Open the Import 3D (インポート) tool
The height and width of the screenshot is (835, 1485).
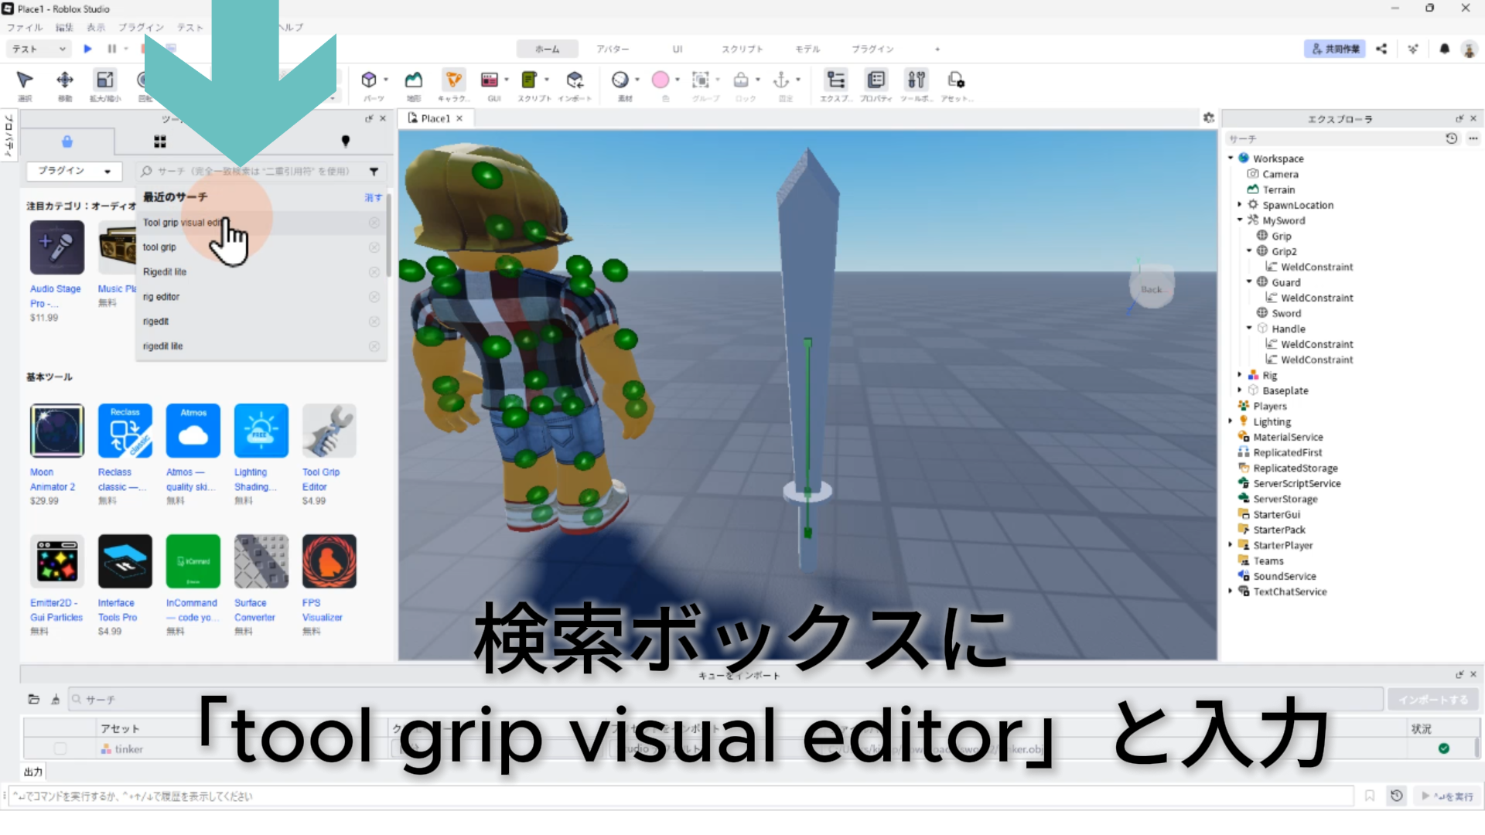pyautogui.click(x=574, y=80)
